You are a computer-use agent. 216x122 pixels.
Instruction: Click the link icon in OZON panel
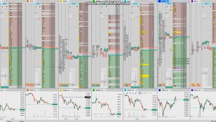[x=71, y=6]
